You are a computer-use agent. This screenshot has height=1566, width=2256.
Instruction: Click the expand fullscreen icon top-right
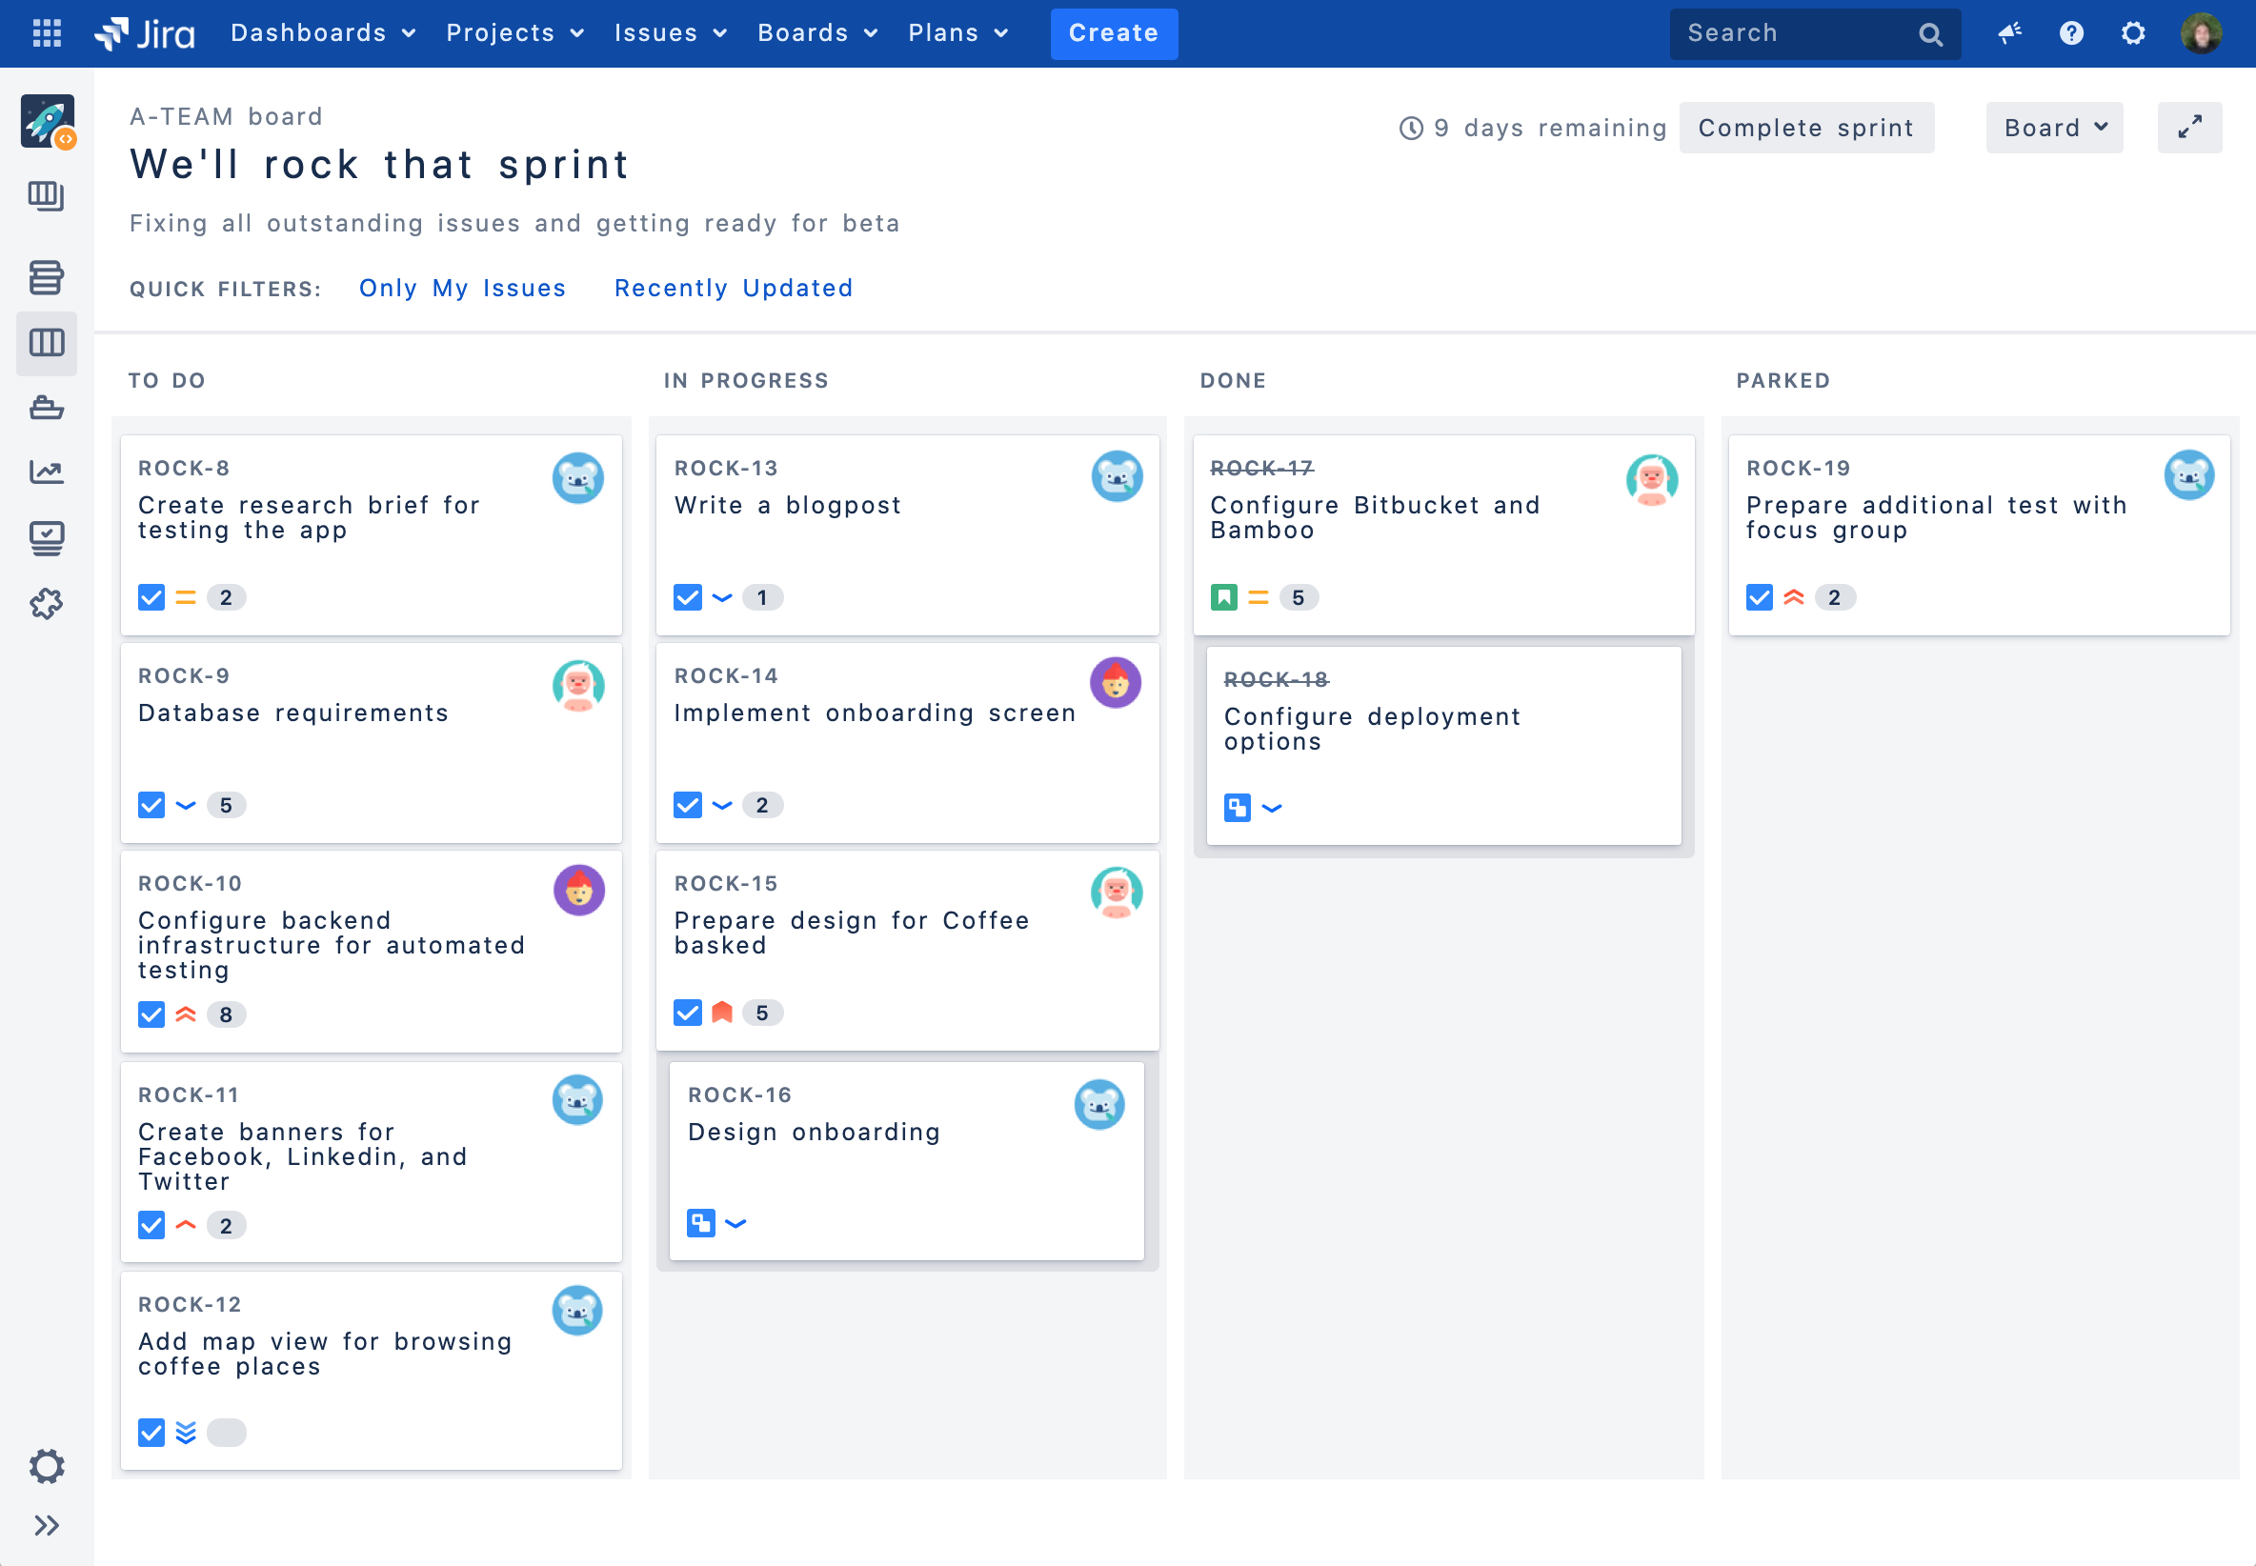pos(2191,127)
